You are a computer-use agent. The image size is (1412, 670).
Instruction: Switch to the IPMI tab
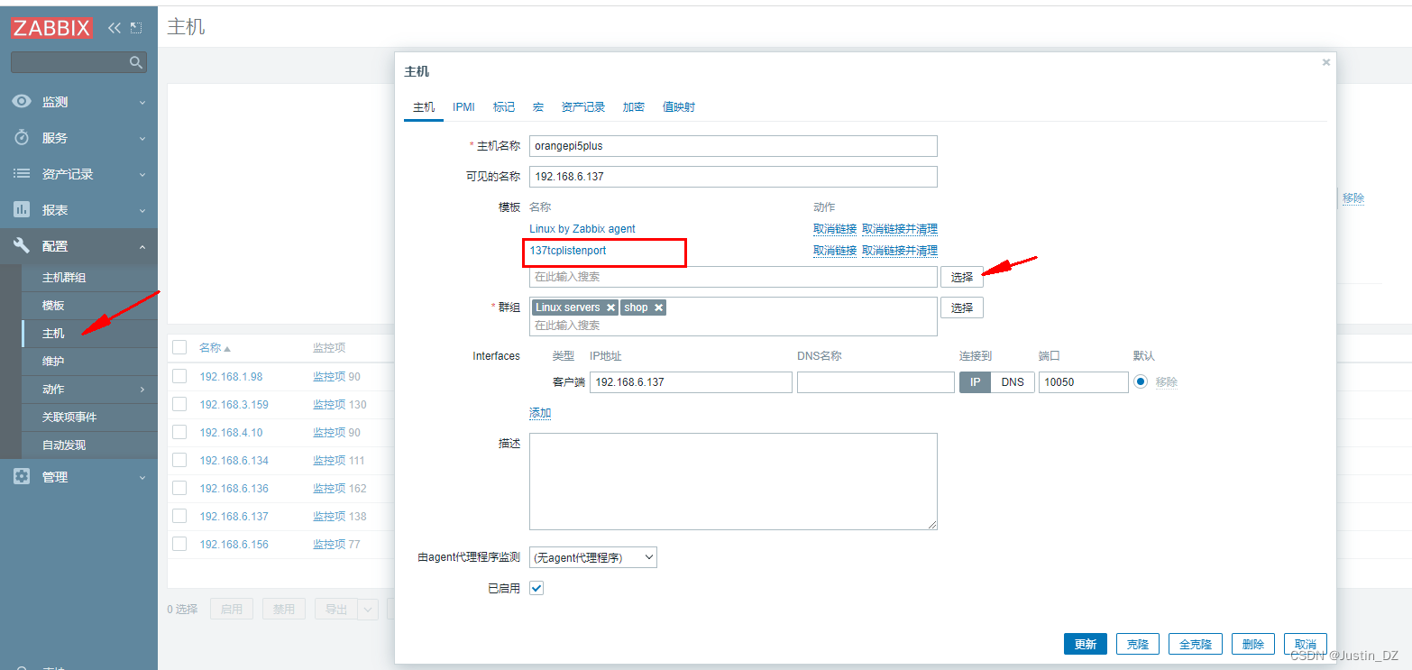pyautogui.click(x=463, y=107)
